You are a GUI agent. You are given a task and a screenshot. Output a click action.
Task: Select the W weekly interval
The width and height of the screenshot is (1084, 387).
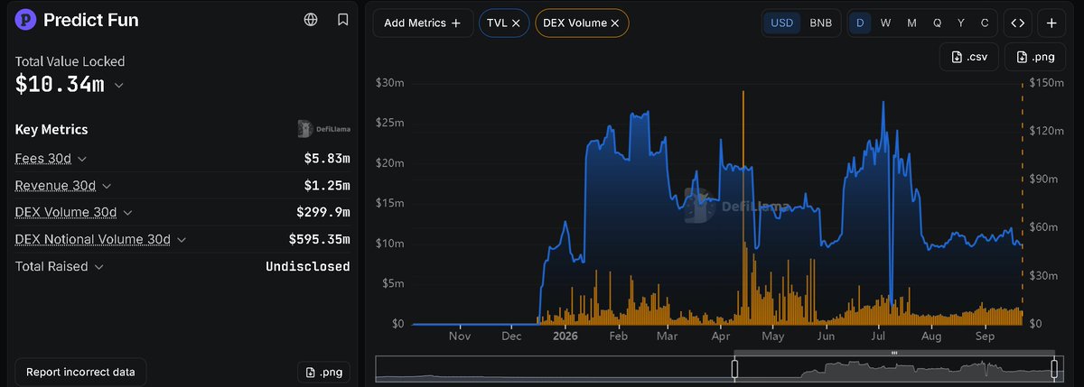885,23
